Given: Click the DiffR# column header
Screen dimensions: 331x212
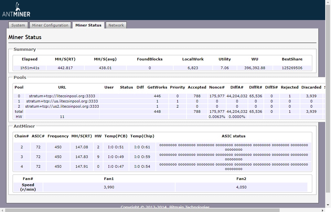Looking at the screenshot, I should coord(256,87).
